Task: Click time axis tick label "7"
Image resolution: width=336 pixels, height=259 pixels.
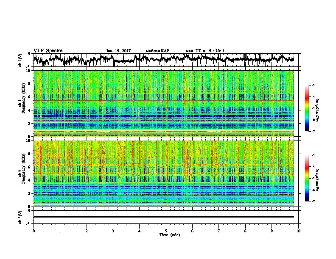Action: coord(219,231)
